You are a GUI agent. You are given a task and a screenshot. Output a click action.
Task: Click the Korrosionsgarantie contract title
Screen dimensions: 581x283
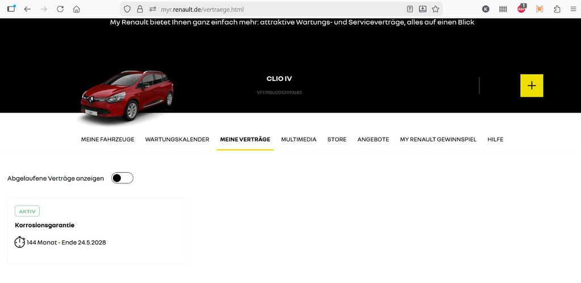[45, 225]
